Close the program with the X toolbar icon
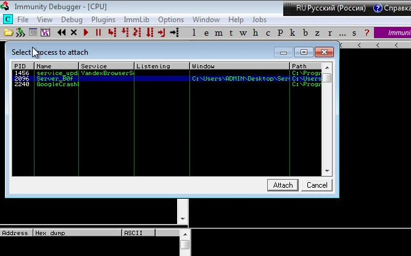411x256 pixels. click(x=73, y=33)
